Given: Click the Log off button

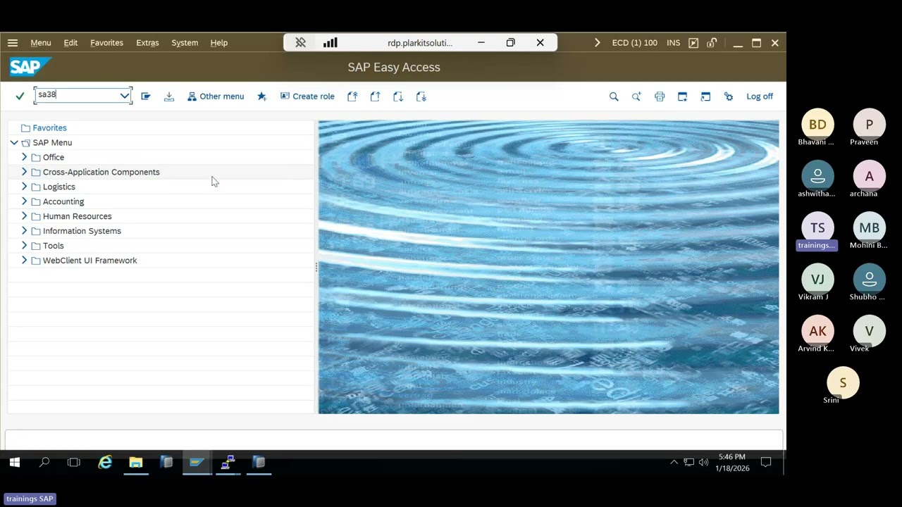Looking at the screenshot, I should tap(760, 96).
